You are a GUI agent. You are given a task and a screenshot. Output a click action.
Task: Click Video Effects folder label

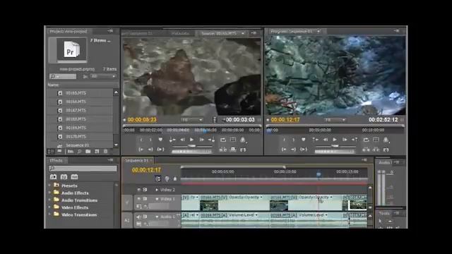(75, 207)
